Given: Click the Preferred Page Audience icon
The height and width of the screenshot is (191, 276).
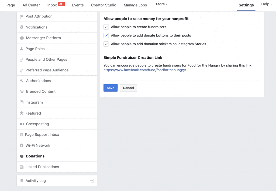Looking at the screenshot, I should coord(22,70).
